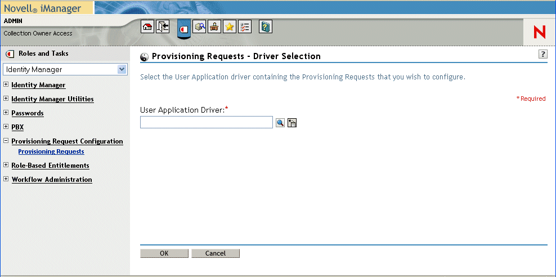Click Roles and Tasks header icon
Image resolution: width=556 pixels, height=277 pixels.
click(x=10, y=54)
